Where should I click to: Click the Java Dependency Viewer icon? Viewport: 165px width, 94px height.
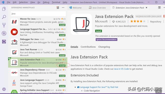click(x=14, y=72)
